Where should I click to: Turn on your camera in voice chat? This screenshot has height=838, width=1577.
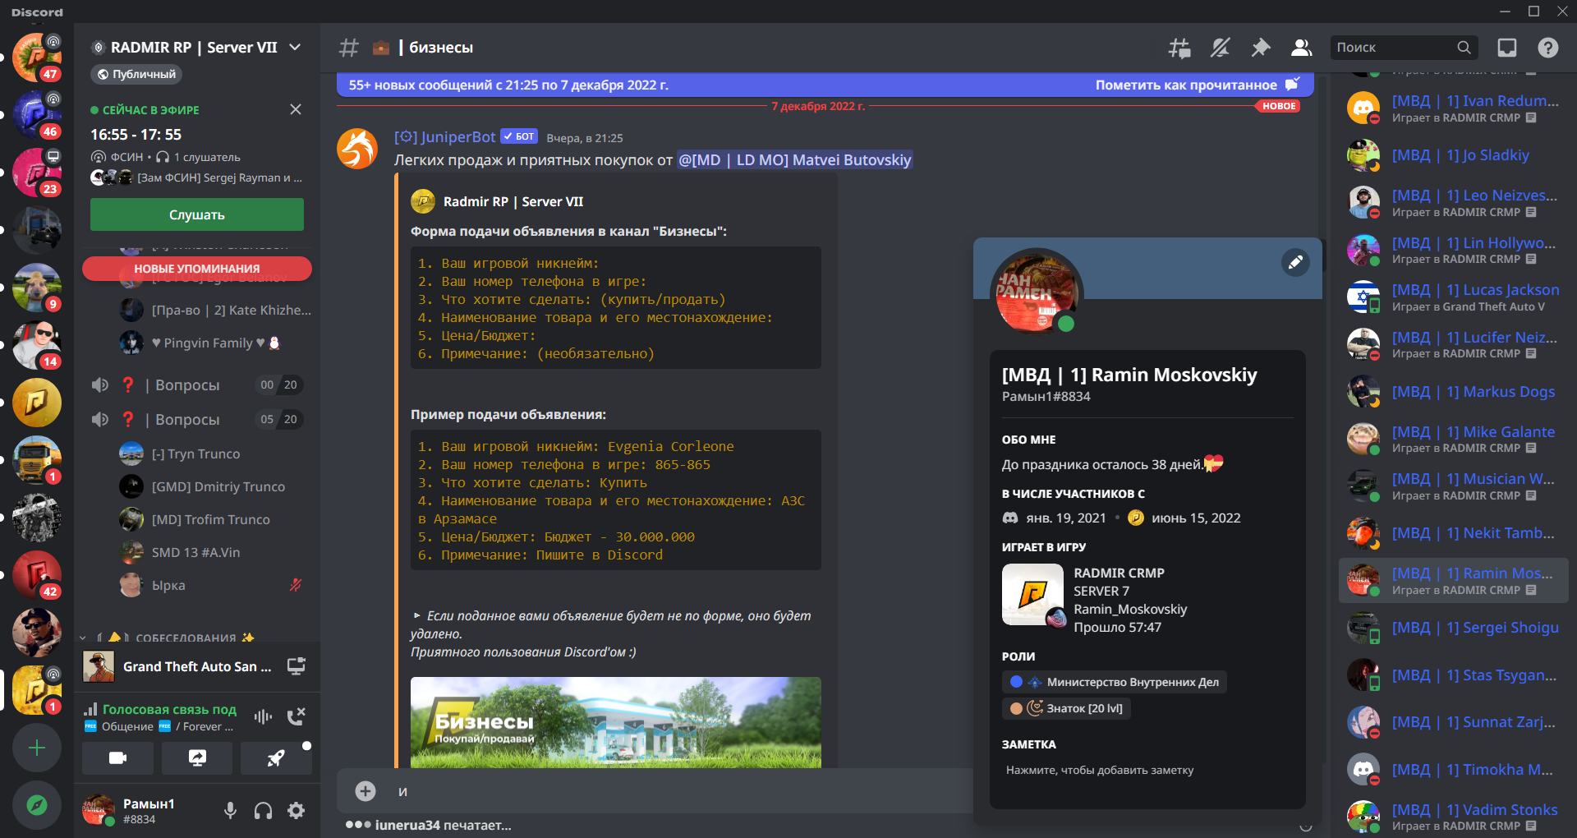click(117, 758)
